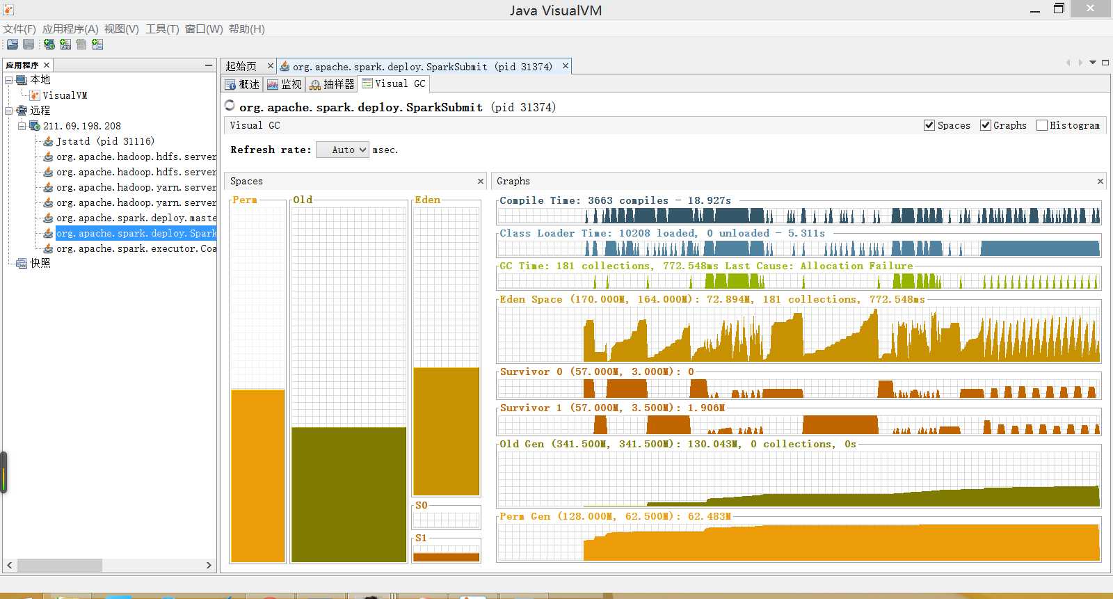Click the tree scrollbar right arrow
Viewport: 1113px width, 599px height.
[209, 566]
